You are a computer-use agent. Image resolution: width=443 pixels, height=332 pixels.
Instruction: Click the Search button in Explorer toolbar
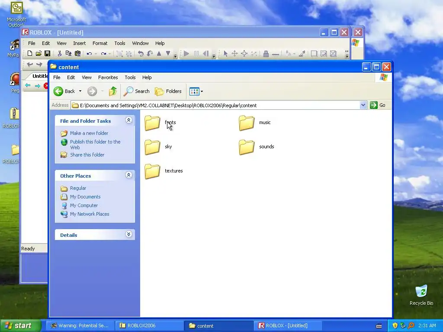(137, 91)
